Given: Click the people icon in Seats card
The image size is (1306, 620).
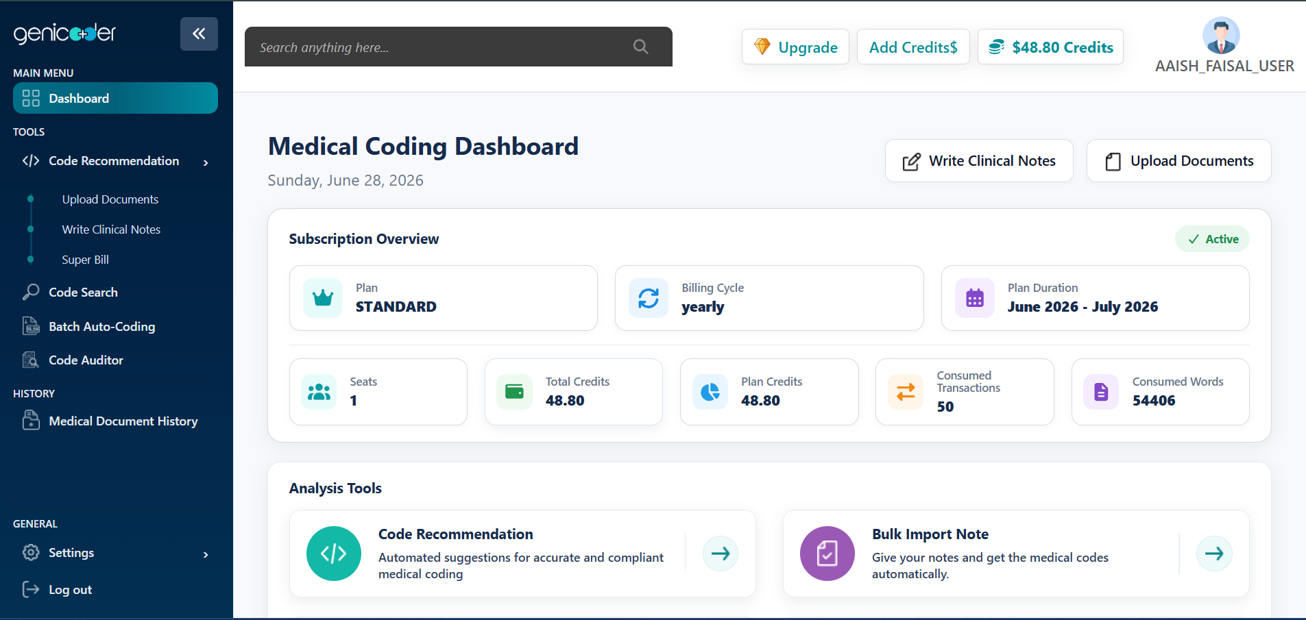Looking at the screenshot, I should point(319,392).
